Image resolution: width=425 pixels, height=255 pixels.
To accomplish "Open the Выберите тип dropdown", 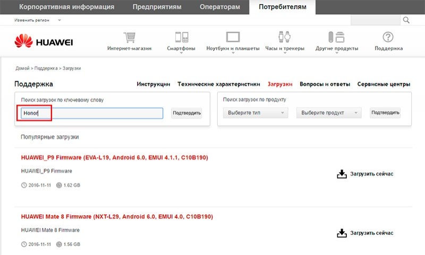I will tap(256, 113).
